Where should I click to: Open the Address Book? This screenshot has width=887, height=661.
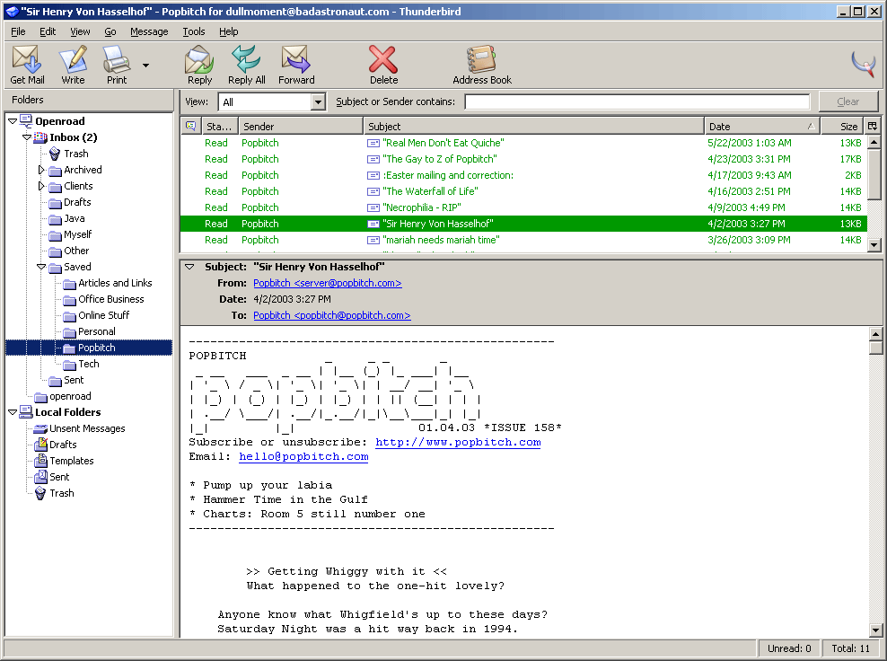[482, 65]
